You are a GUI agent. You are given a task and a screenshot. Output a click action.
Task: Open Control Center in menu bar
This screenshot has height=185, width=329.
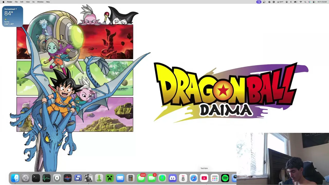[x=314, y=2]
